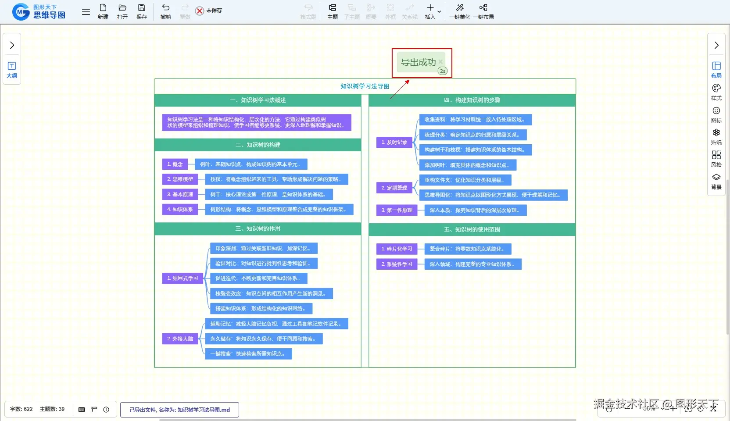Screen dimensions: 730x421
Task: Click the exported file name message
Action: (x=179, y=410)
